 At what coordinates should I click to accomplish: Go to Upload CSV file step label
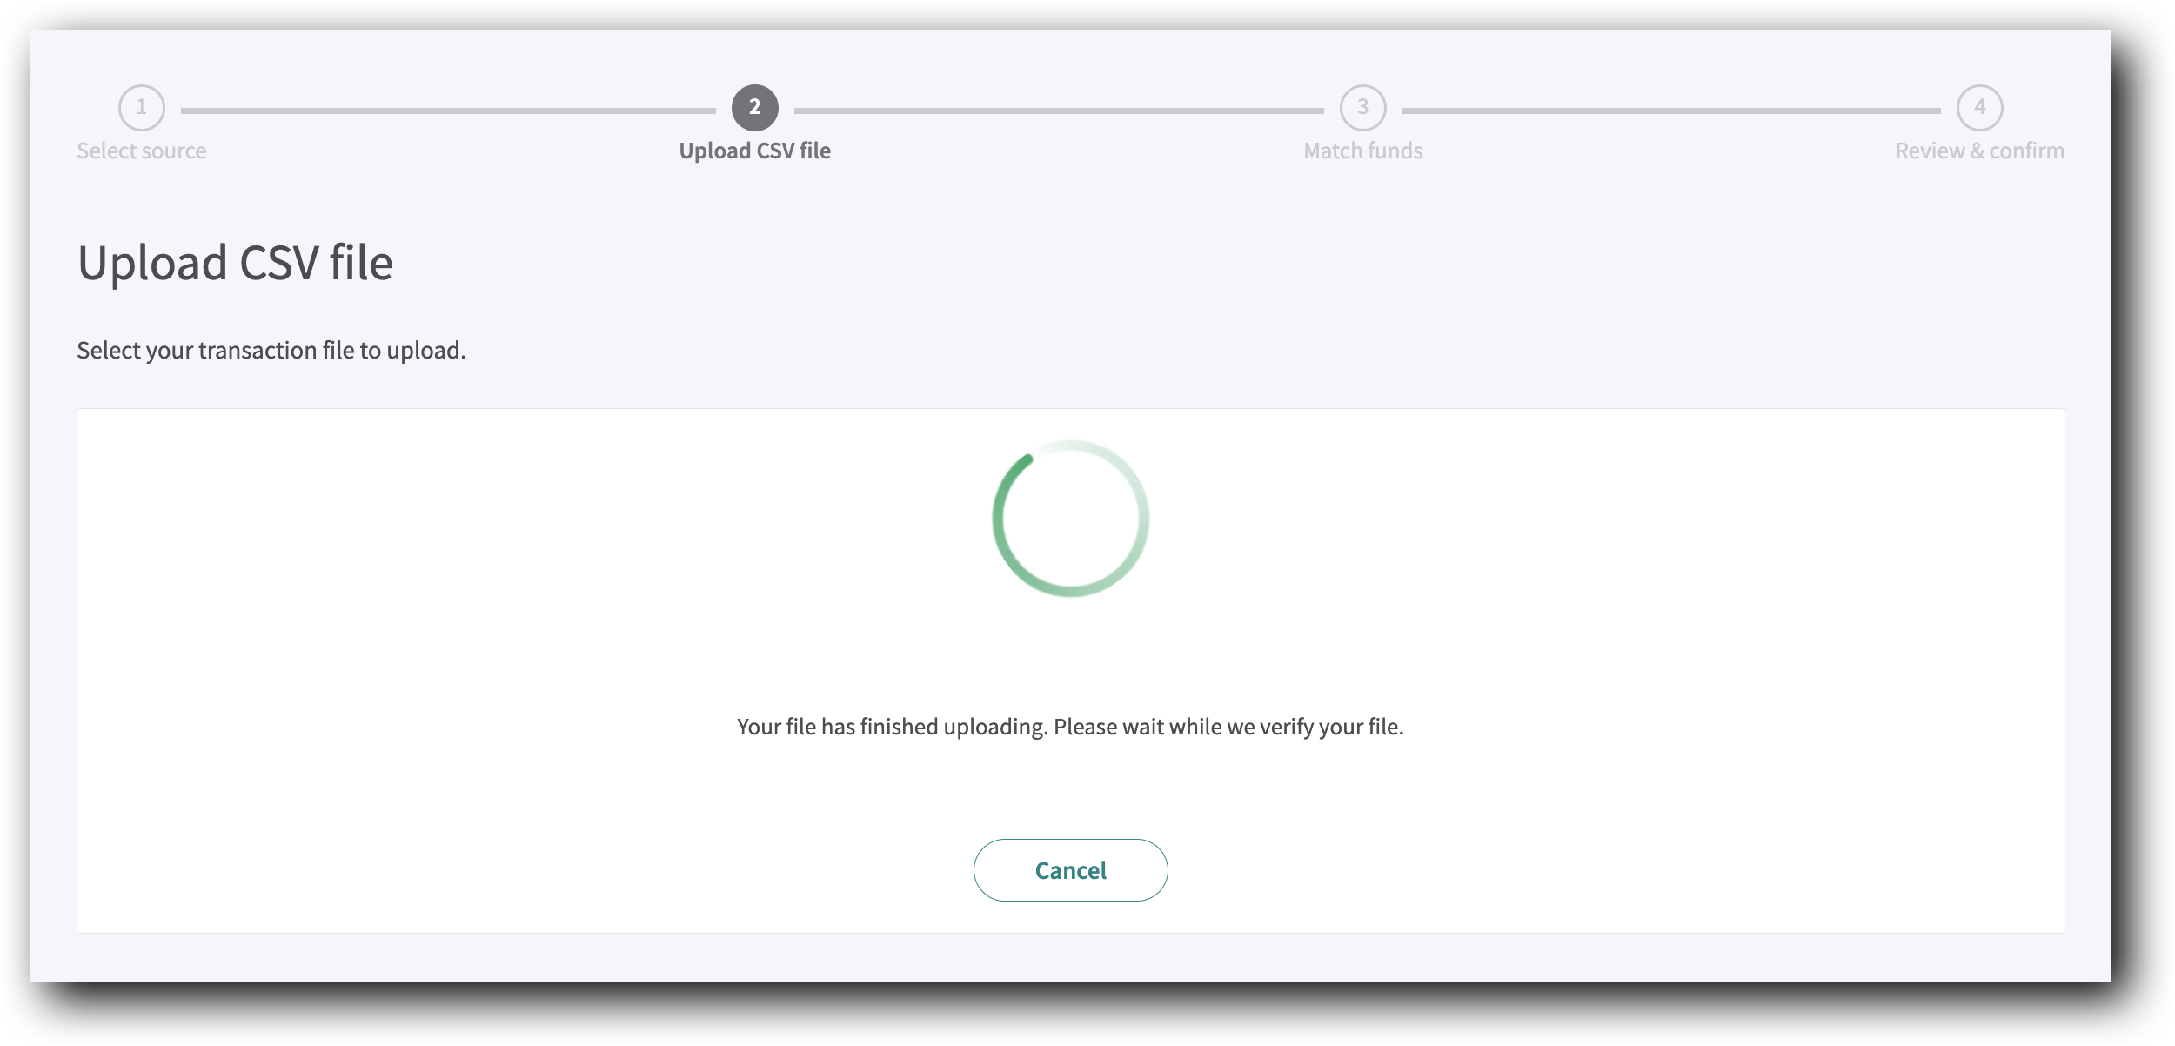755,151
